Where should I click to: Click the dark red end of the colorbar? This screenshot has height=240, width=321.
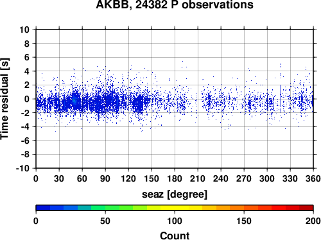(x=306, y=208)
